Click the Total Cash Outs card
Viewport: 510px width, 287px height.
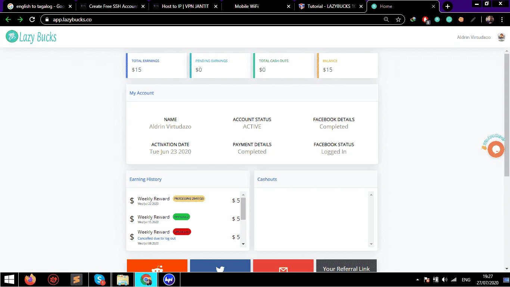tap(283, 65)
